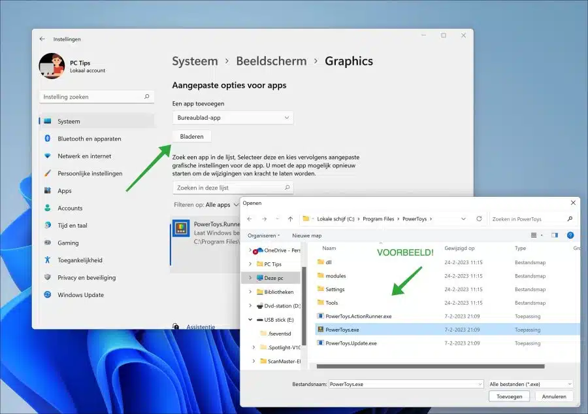Click the Assistentie link
The height and width of the screenshot is (414, 588).
point(201,326)
